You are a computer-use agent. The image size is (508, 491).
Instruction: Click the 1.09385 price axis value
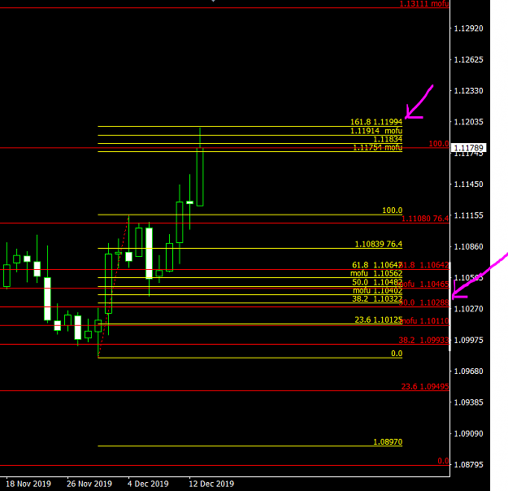pos(468,402)
